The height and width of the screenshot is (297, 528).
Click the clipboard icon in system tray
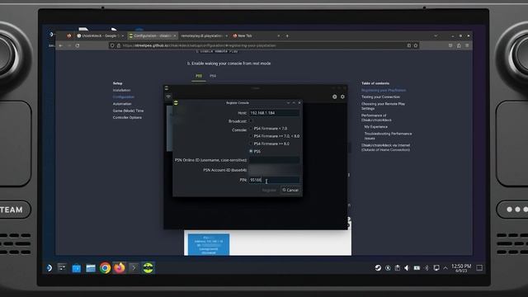[398, 267]
